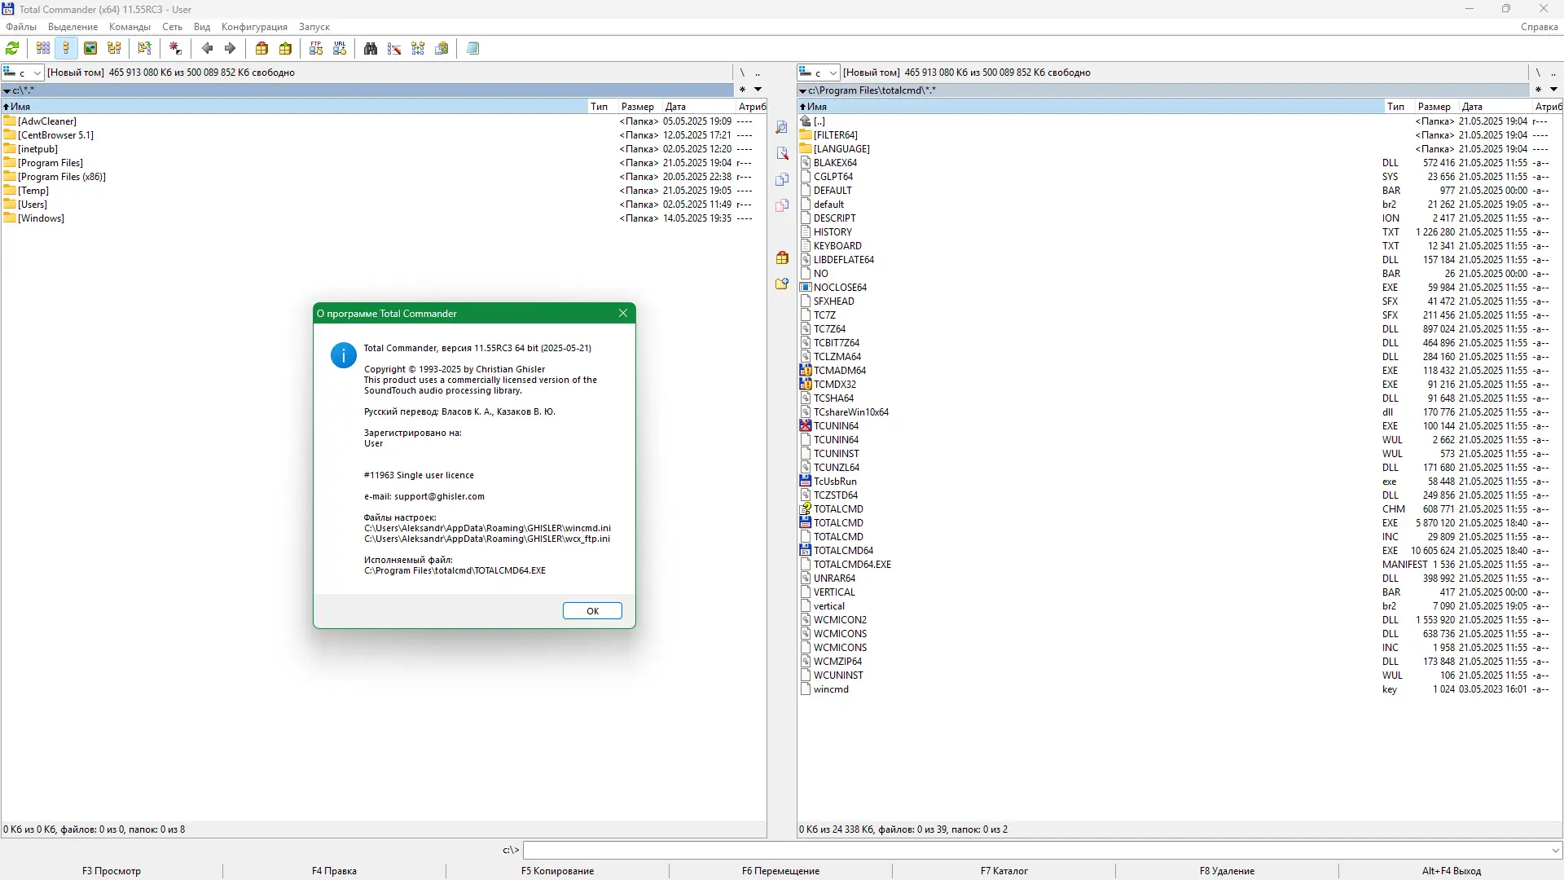Open Notepad icon in toolbar
1564x880 pixels.
(x=472, y=49)
